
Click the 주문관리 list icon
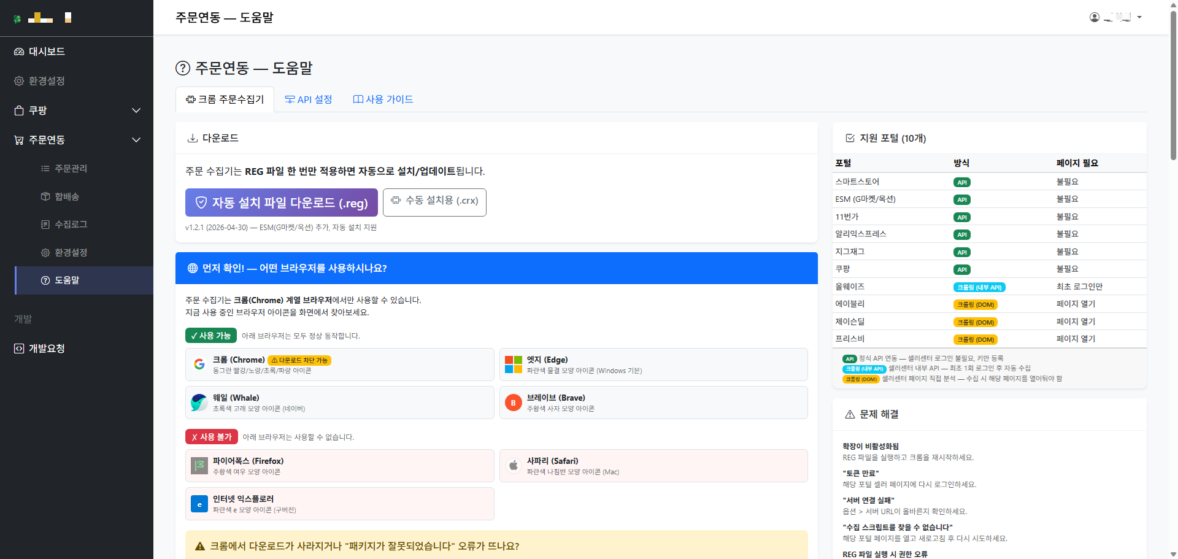45,168
